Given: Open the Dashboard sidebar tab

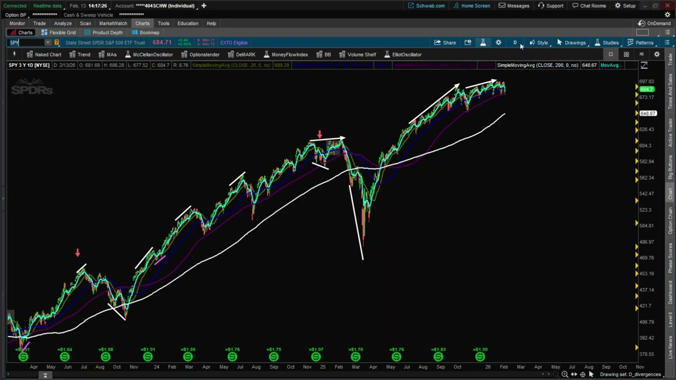Looking at the screenshot, I should (x=671, y=292).
